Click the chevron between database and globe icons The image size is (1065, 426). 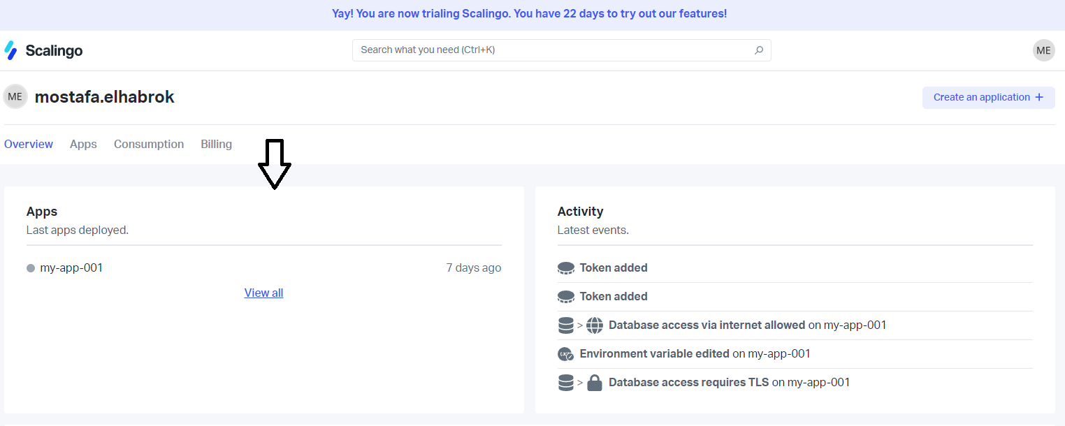tap(580, 325)
